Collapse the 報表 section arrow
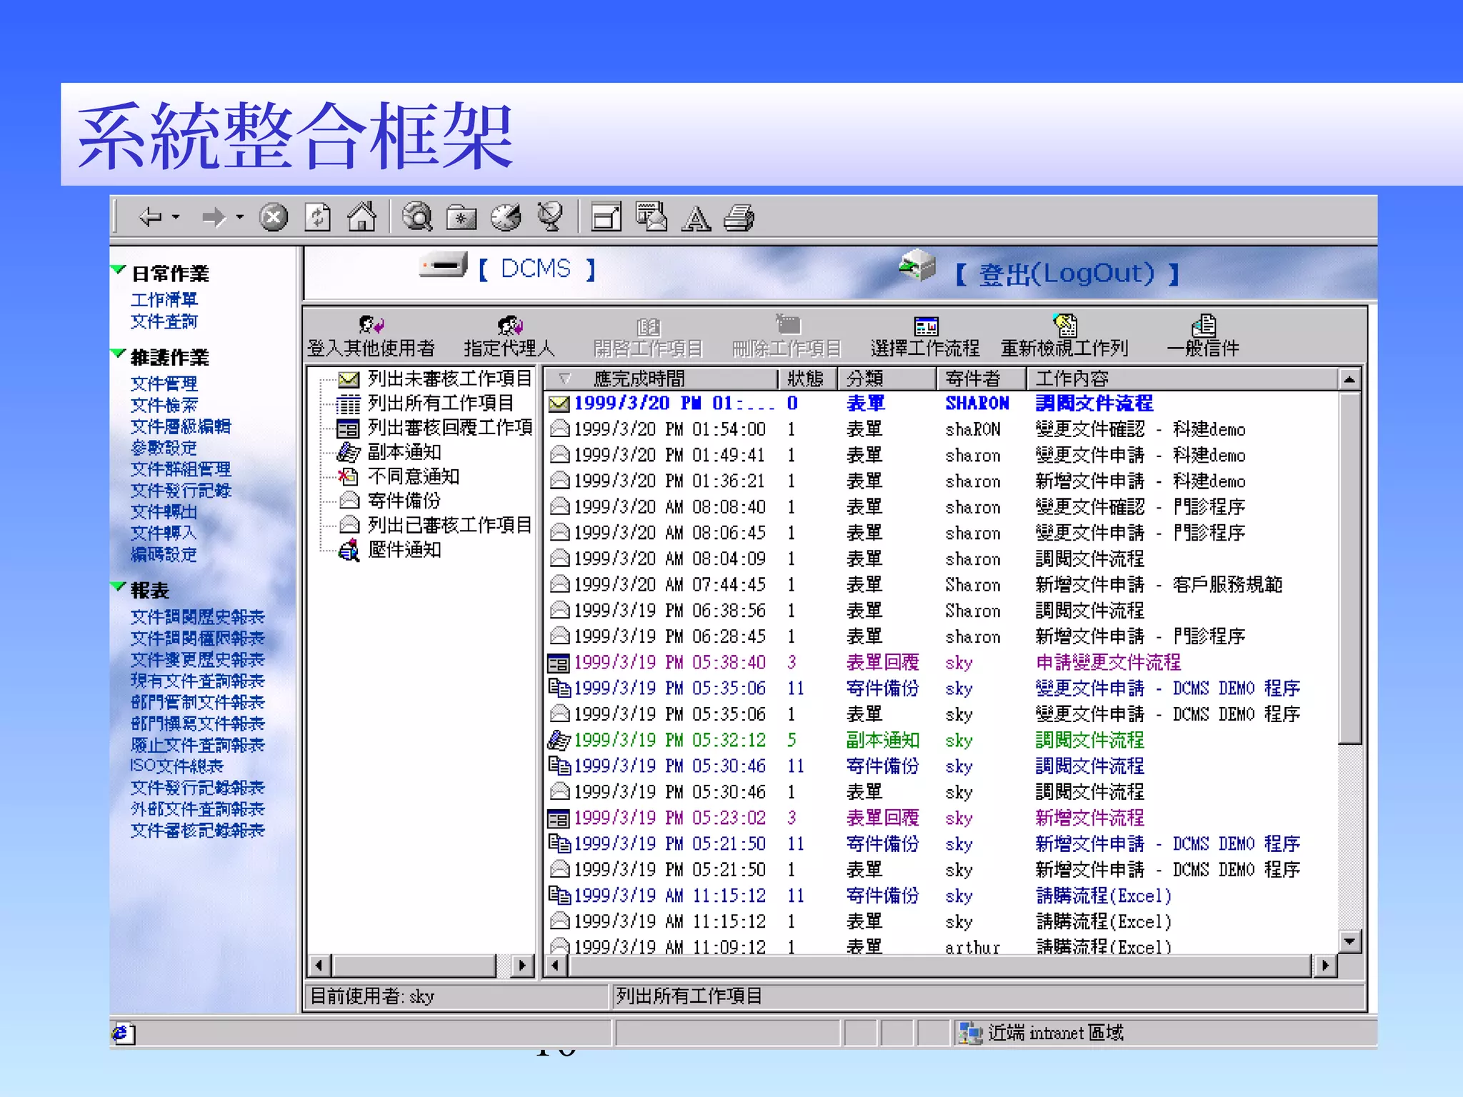1463x1097 pixels. (x=119, y=587)
